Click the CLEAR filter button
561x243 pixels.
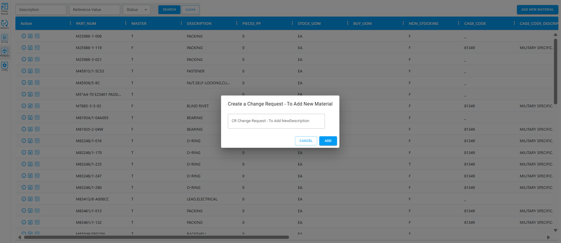(x=191, y=10)
